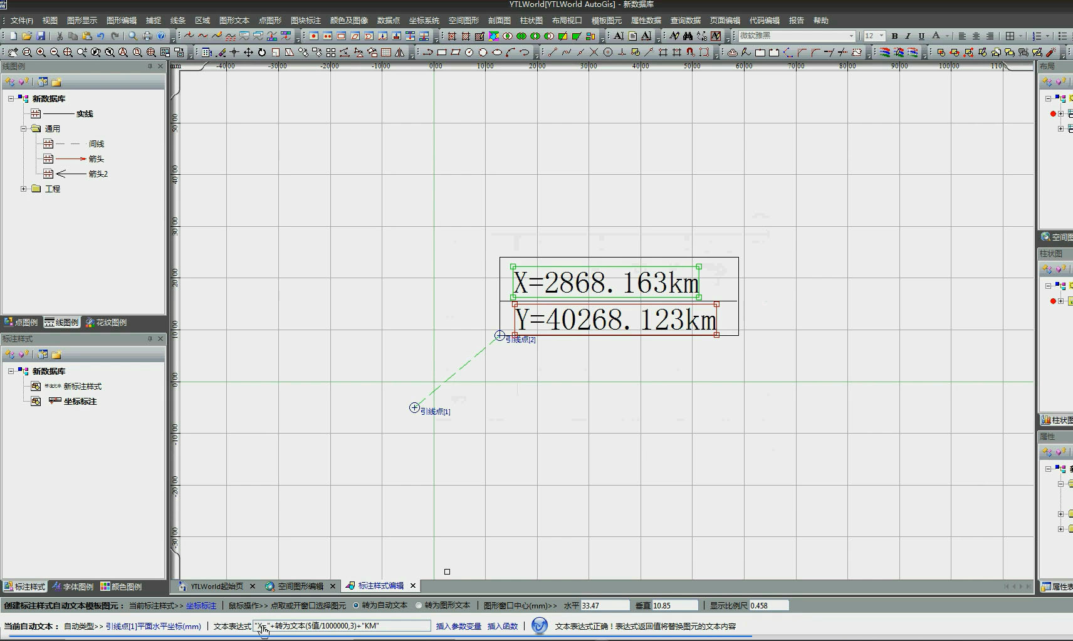The width and height of the screenshot is (1073, 641).
Task: Open the table borders dropdown arrow
Action: (1021, 36)
